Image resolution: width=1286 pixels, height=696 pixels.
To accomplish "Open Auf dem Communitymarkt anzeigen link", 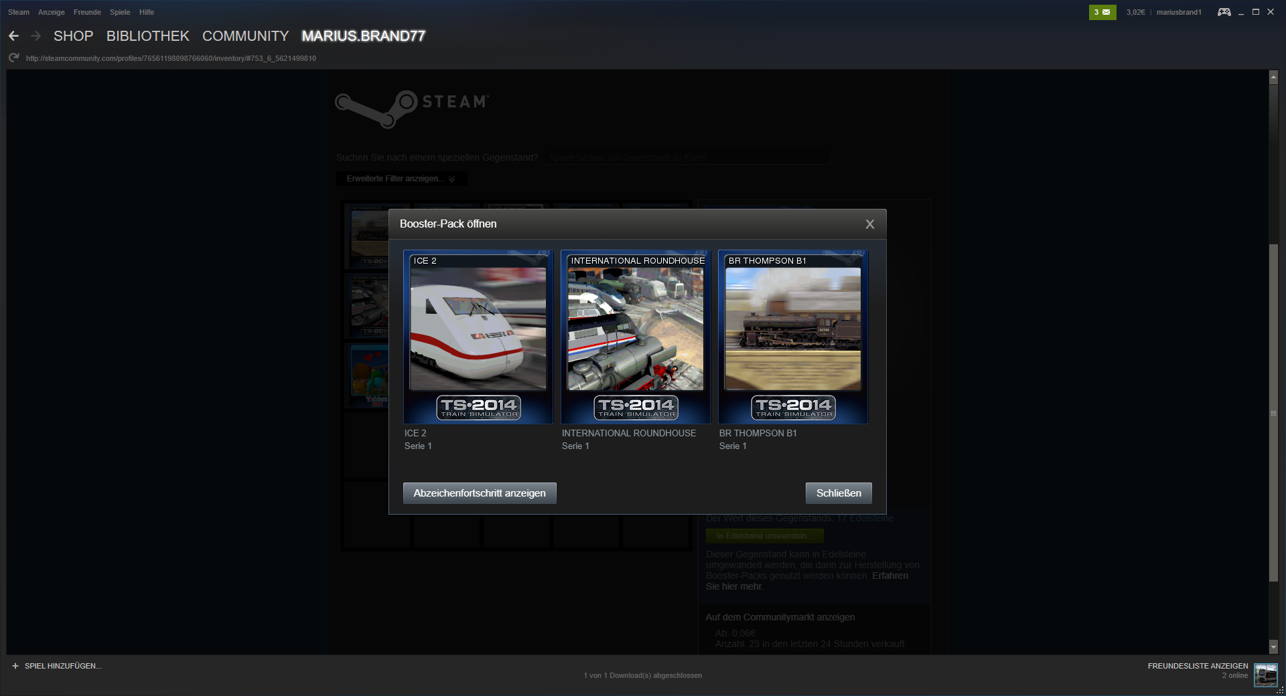I will (780, 617).
